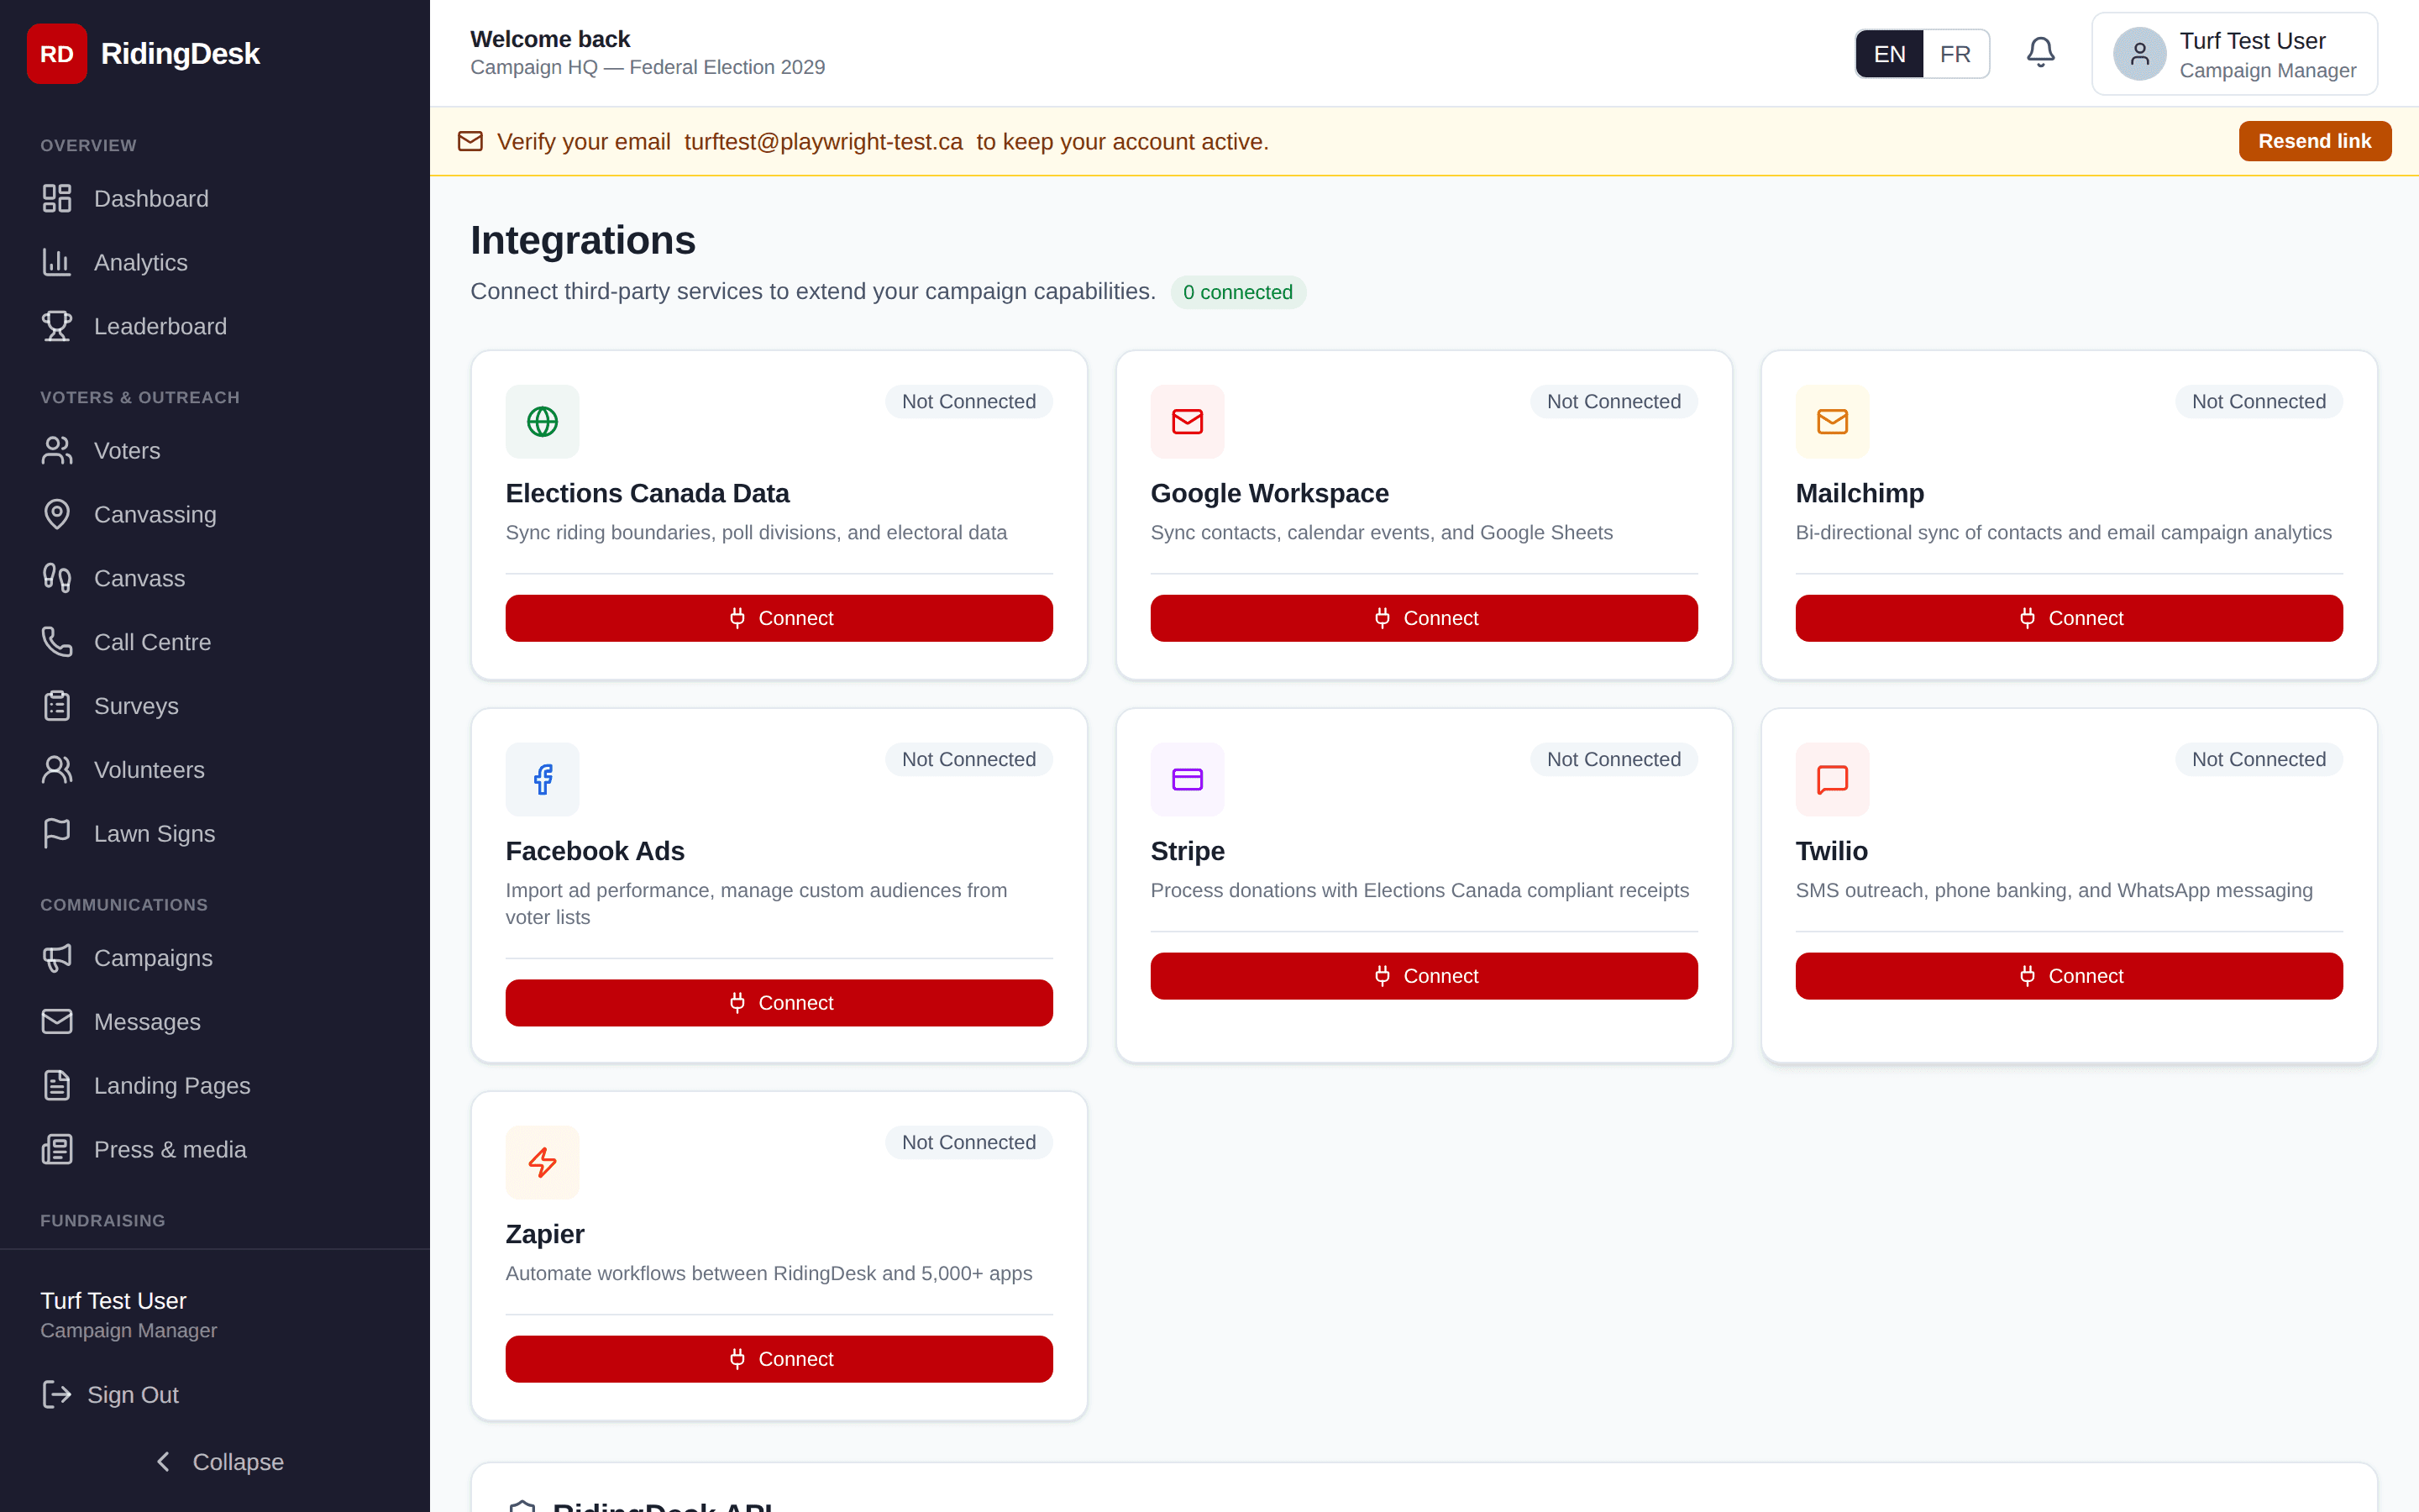Click the Press & media newspaper icon
Viewport: 2419px width, 1512px height.
point(57,1149)
